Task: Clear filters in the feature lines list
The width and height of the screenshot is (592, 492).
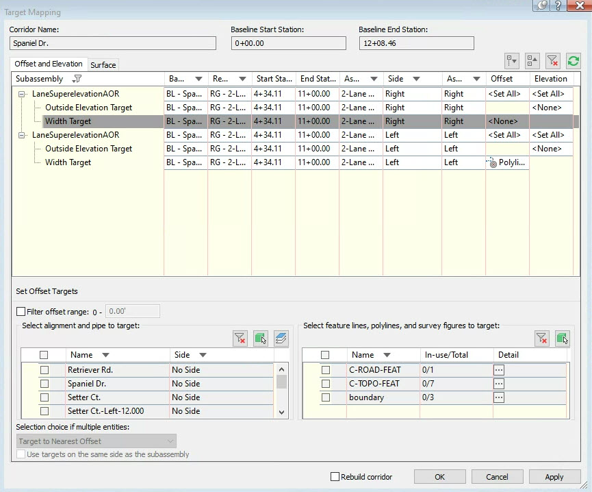Action: (x=542, y=339)
